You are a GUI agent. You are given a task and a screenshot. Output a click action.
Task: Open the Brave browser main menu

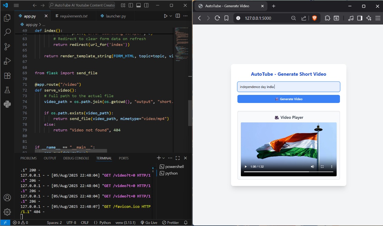click(x=378, y=18)
